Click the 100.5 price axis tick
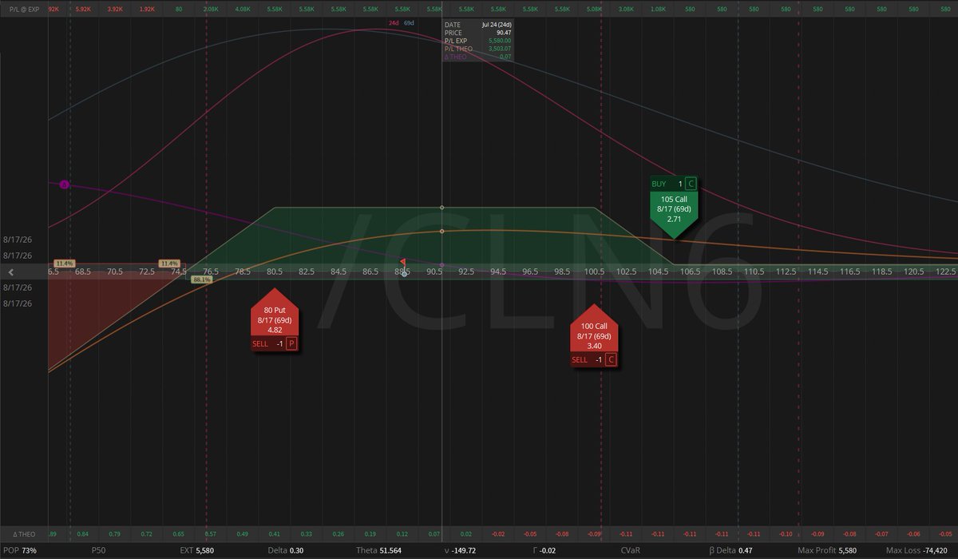Screen dimensions: 958x559 tap(594, 272)
